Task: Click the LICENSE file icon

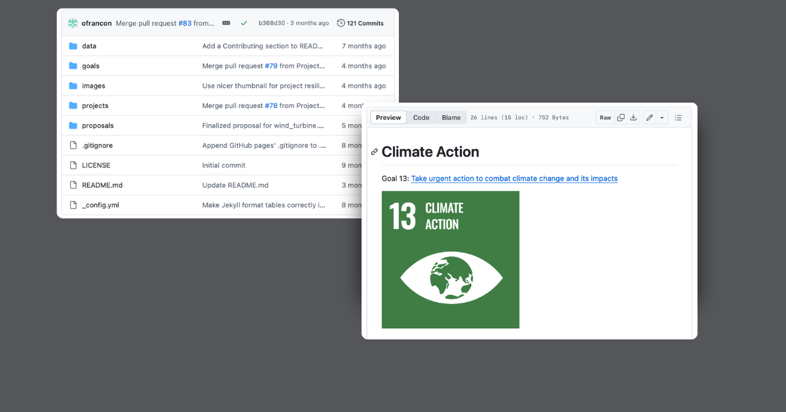Action: 73,165
